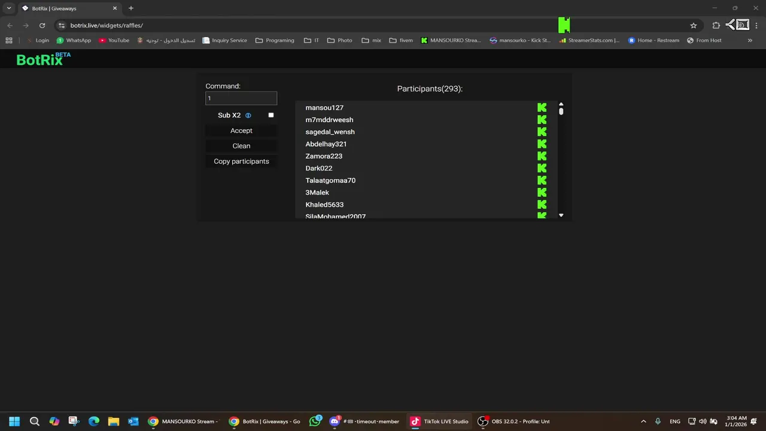Screen dimensions: 766x431
Task: Click Kick icon next to Abdelhay321
Action: pos(542,144)
